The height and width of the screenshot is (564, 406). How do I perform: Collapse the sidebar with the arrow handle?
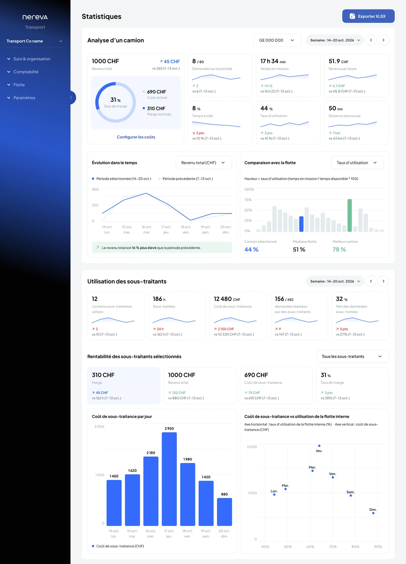point(71,97)
